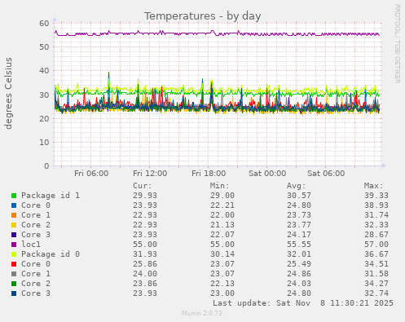
Task: Click the Core 1 max value 31.74
Action: pos(376,215)
